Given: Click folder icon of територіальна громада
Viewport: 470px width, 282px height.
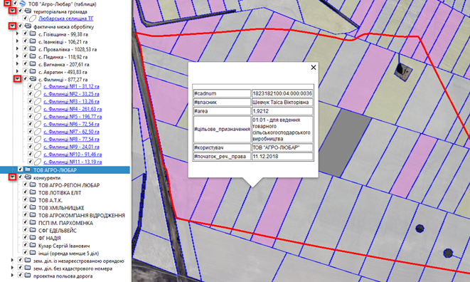Looking at the screenshot, I should coord(28,11).
